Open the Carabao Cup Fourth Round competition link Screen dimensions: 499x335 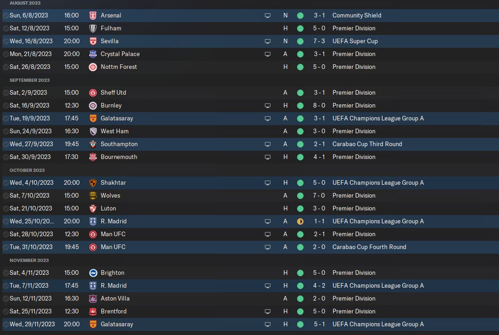pos(369,247)
